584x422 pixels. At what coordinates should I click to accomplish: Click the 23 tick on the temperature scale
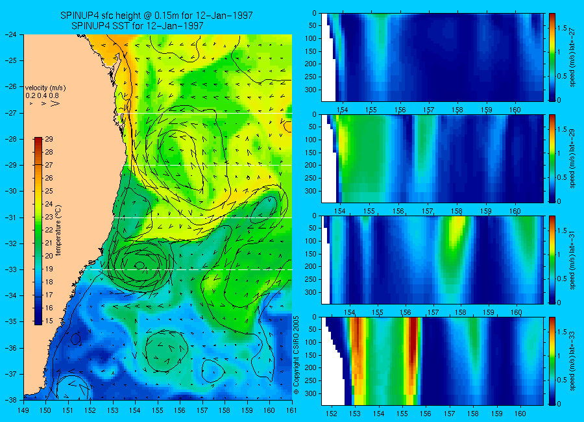click(49, 217)
